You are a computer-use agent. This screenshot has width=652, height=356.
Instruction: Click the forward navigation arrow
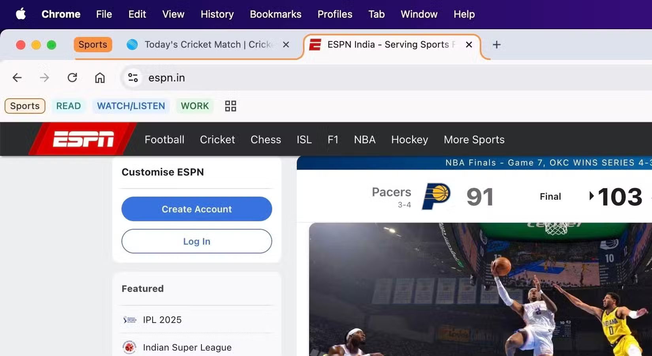[44, 77]
